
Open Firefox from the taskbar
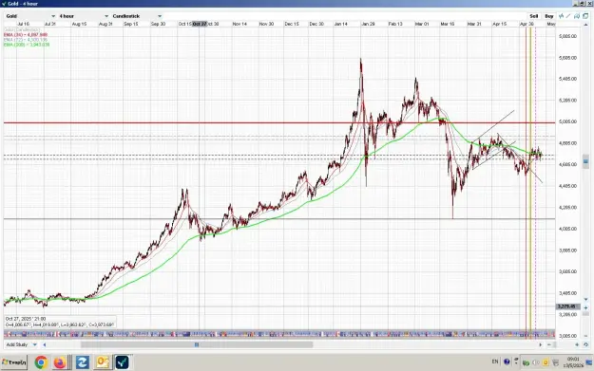point(60,362)
